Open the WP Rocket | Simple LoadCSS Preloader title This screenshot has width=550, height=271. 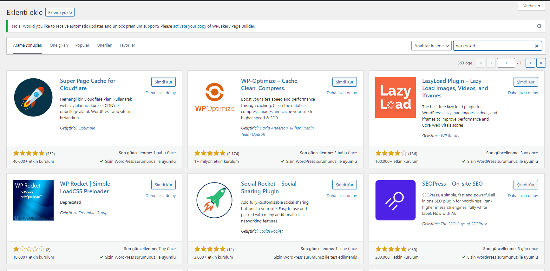(85, 188)
